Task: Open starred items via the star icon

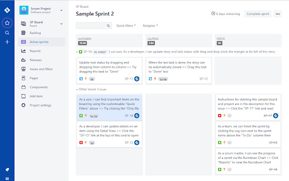Action: coord(7,23)
